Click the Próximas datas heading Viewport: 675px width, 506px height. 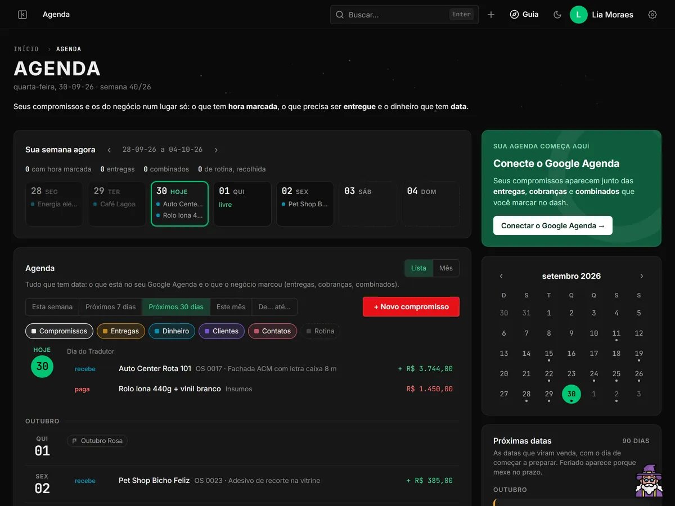pos(523,441)
